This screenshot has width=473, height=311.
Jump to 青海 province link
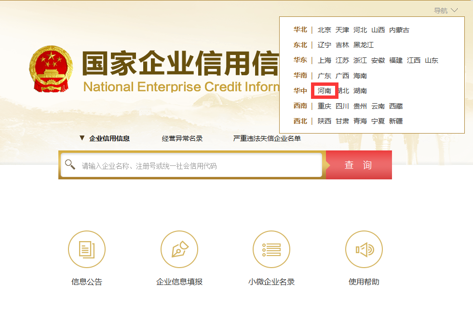(360, 121)
